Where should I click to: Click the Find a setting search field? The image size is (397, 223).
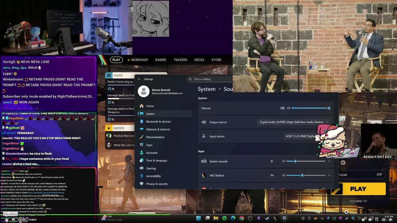point(210,79)
